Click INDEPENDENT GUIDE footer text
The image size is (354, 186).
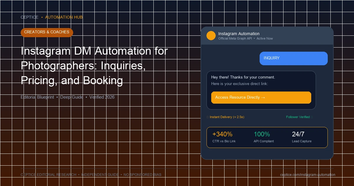tap(100, 175)
